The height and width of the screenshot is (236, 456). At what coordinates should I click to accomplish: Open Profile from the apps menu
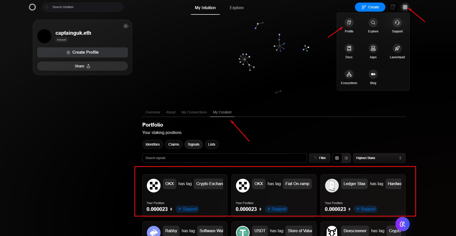click(349, 23)
